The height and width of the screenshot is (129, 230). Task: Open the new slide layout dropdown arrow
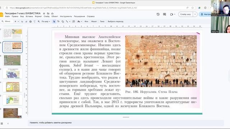[x=18, y=21]
